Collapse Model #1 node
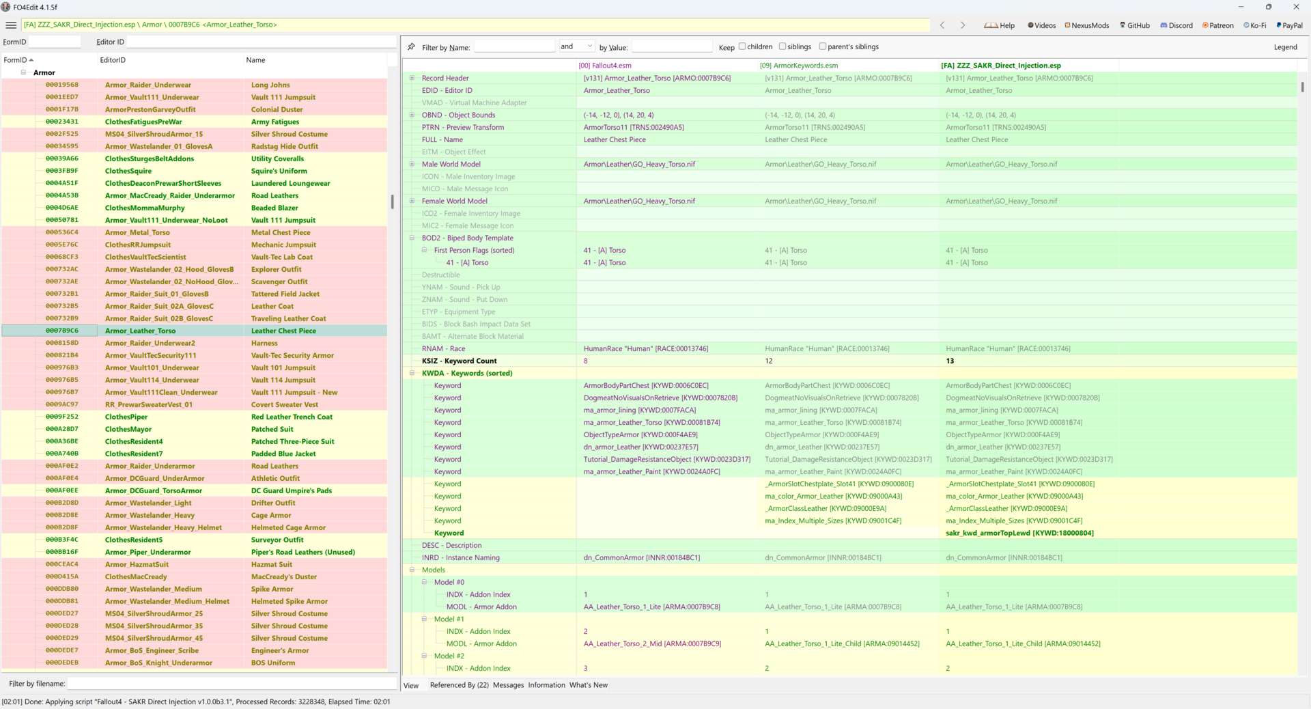 (x=424, y=619)
